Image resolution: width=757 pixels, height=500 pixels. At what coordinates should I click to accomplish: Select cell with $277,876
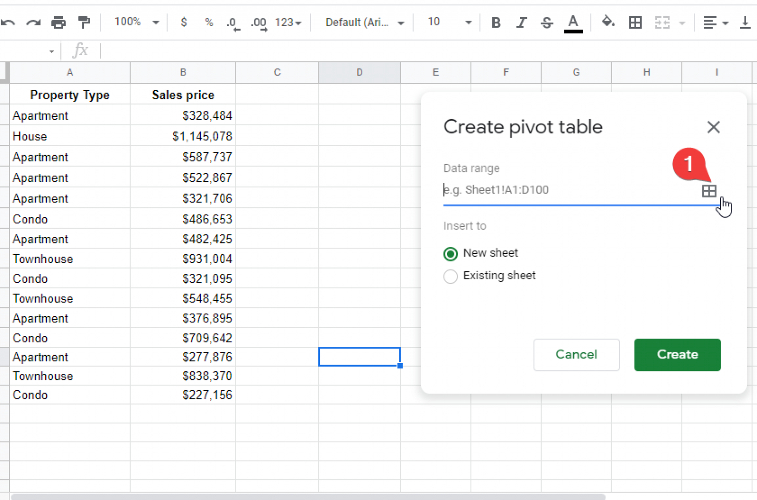click(183, 357)
